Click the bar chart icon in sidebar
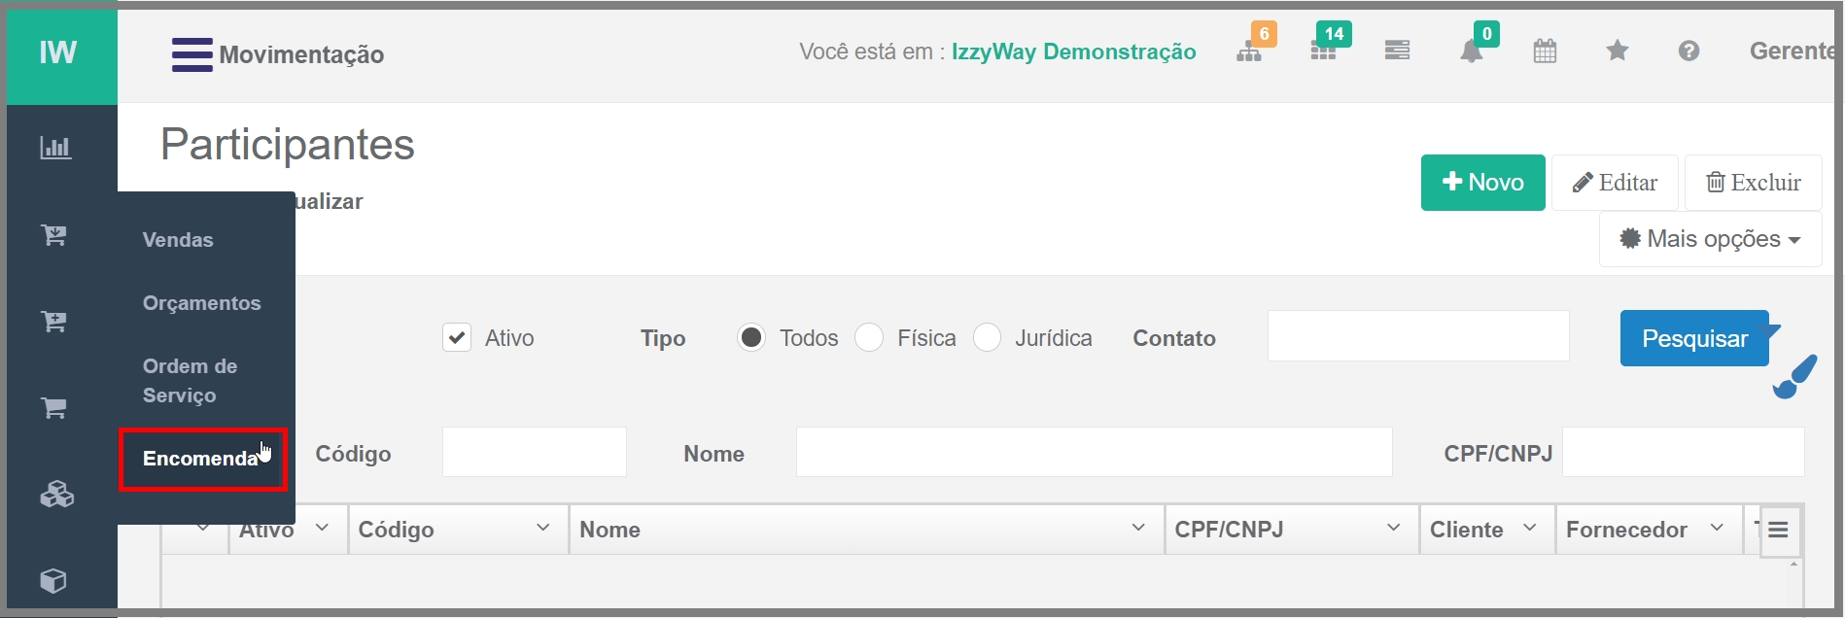Viewport: 1845px width, 618px height. [55, 148]
